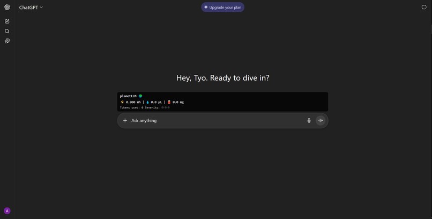Screen dimensions: 432x219
Task: Open the library images icon
Action: tap(7, 41)
